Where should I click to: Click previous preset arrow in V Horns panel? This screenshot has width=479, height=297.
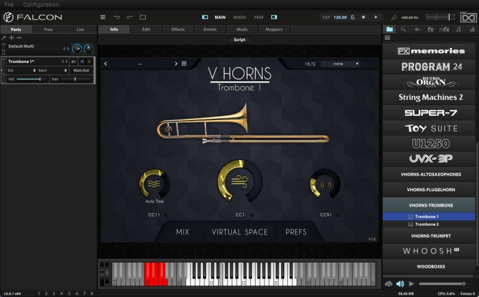pyautogui.click(x=105, y=64)
